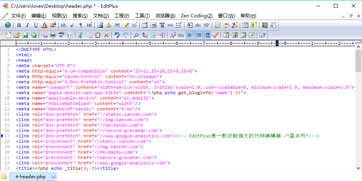Open the 文件(F) menu
362x181 pixels.
point(19,16)
